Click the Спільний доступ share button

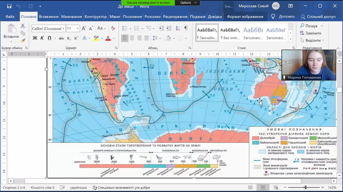click(x=318, y=17)
